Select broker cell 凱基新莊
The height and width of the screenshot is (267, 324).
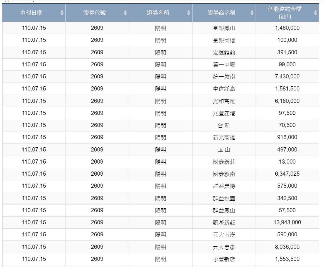[224, 222]
